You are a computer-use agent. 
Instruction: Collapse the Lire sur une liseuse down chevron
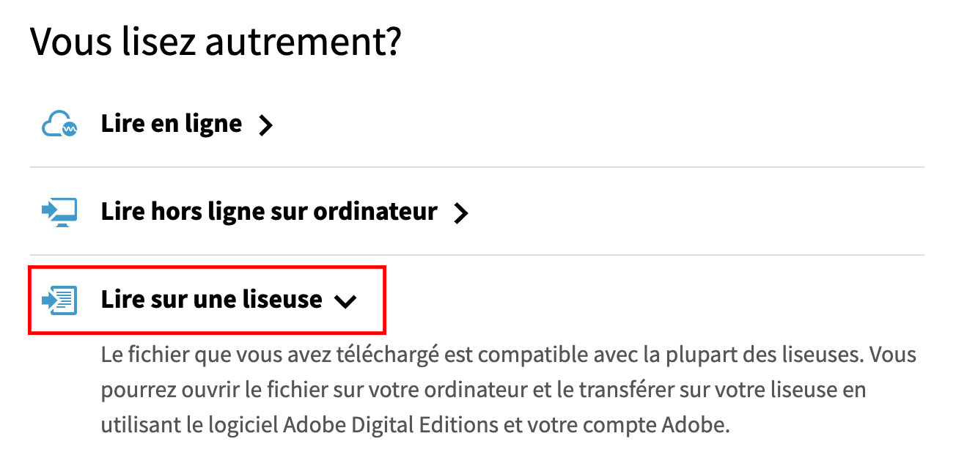345,301
